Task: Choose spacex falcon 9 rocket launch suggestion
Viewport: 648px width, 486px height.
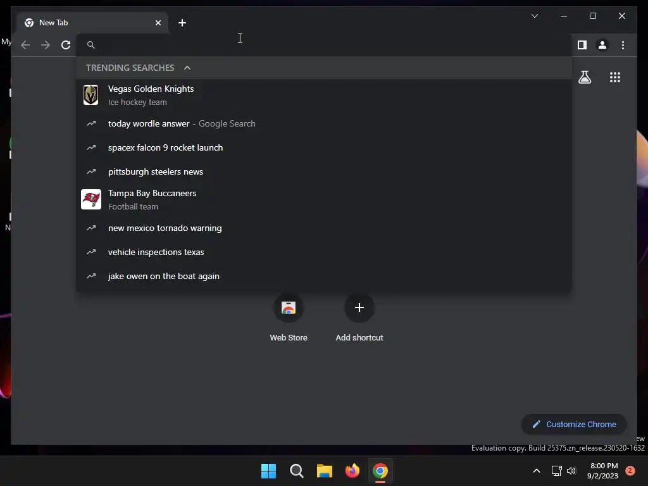Action: tap(323, 147)
